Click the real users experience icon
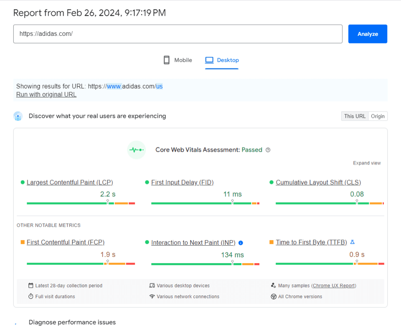The width and height of the screenshot is (401, 329). 18,116
